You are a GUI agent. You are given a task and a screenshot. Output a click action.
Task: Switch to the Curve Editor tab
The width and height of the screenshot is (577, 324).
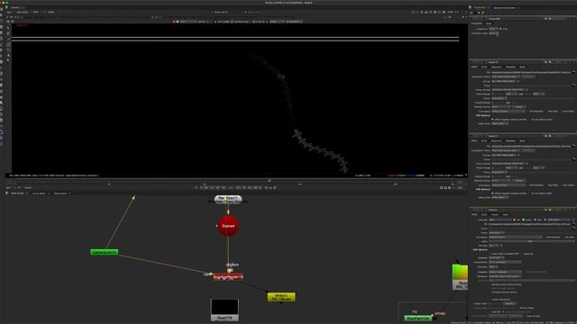click(39, 193)
